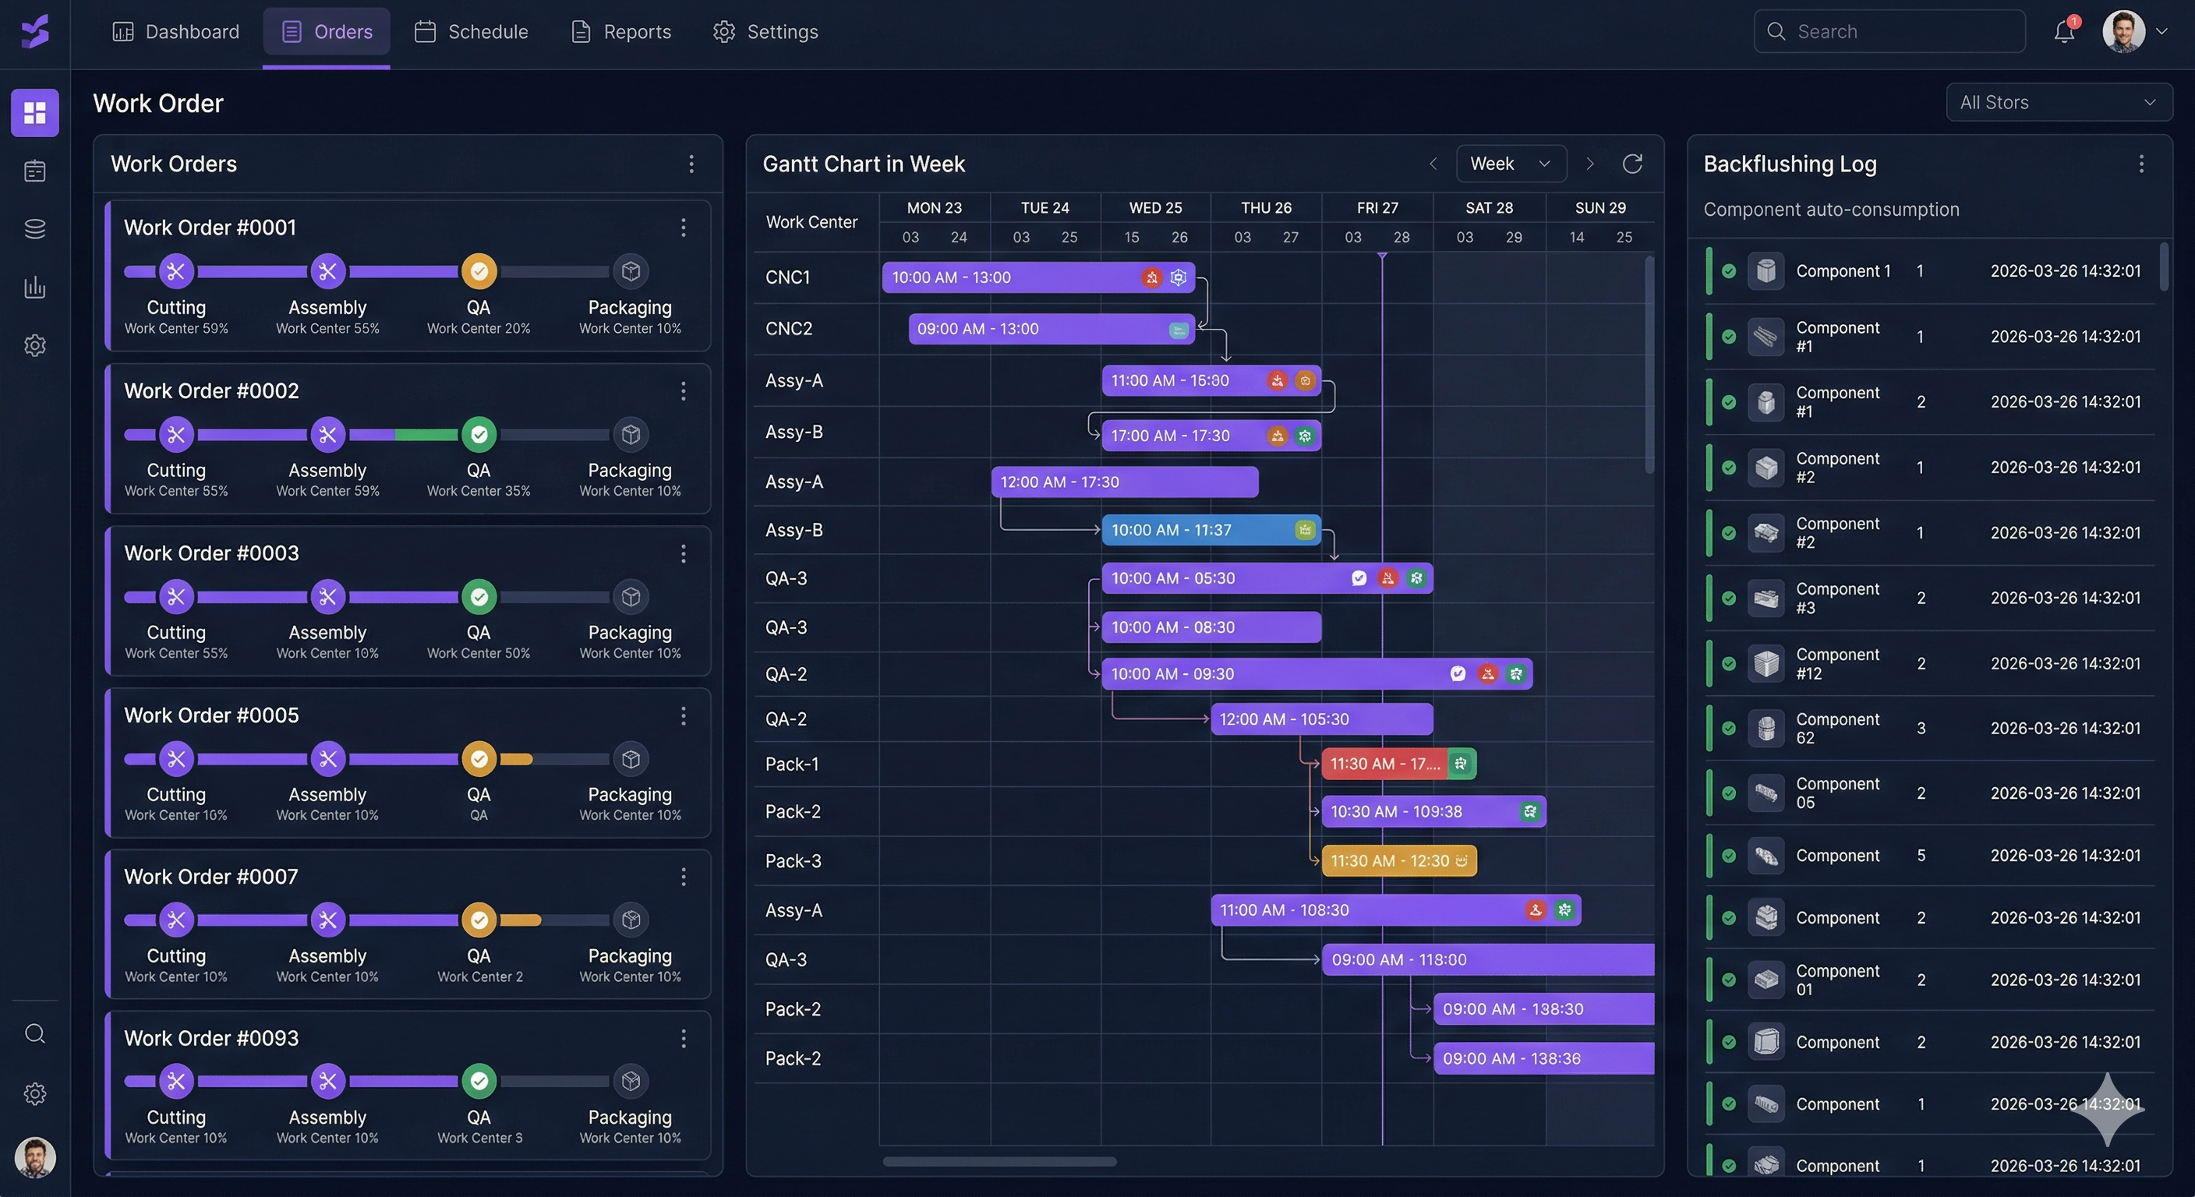Screen dimensions: 2195x1197
Task: Open the Reports section
Action: coord(620,31)
